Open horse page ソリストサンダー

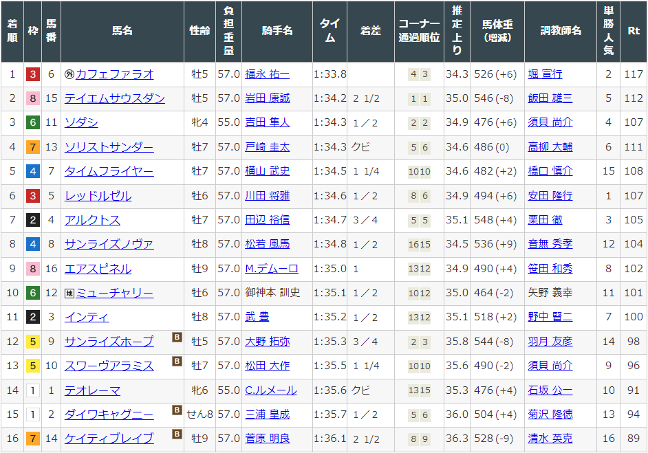[x=109, y=147]
